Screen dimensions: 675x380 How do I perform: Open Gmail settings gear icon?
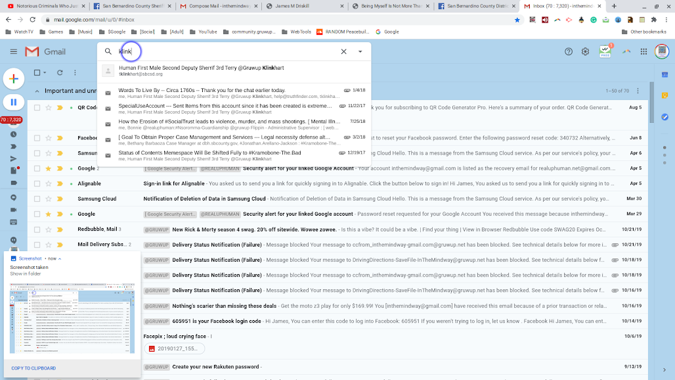pyautogui.click(x=585, y=52)
